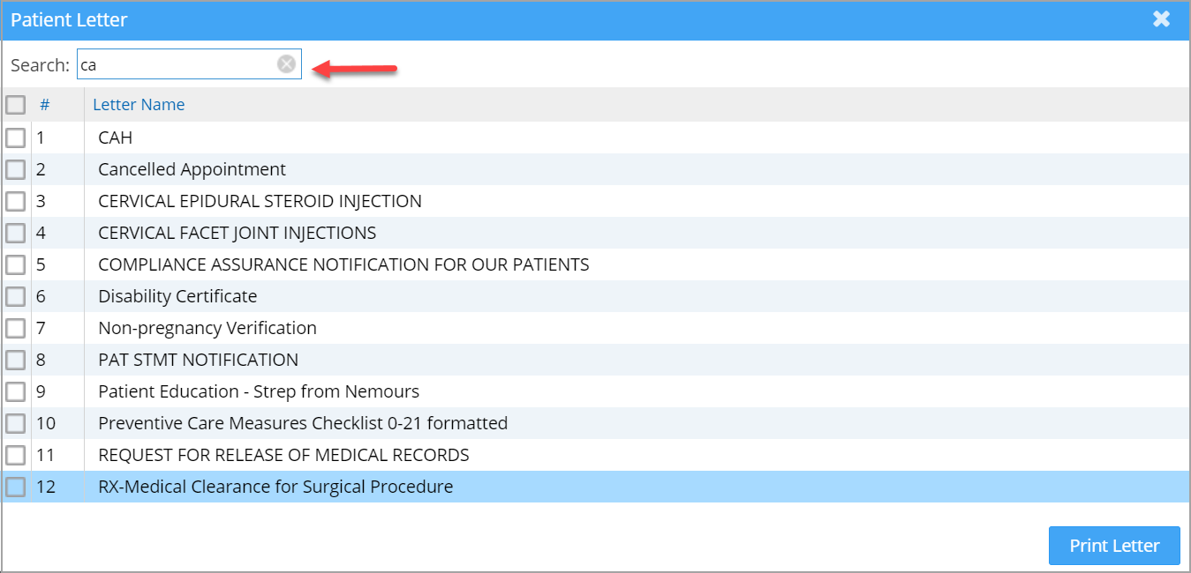Pick the PAT STMT NOTIFICATION letter
This screenshot has width=1191, height=573.
pos(198,360)
